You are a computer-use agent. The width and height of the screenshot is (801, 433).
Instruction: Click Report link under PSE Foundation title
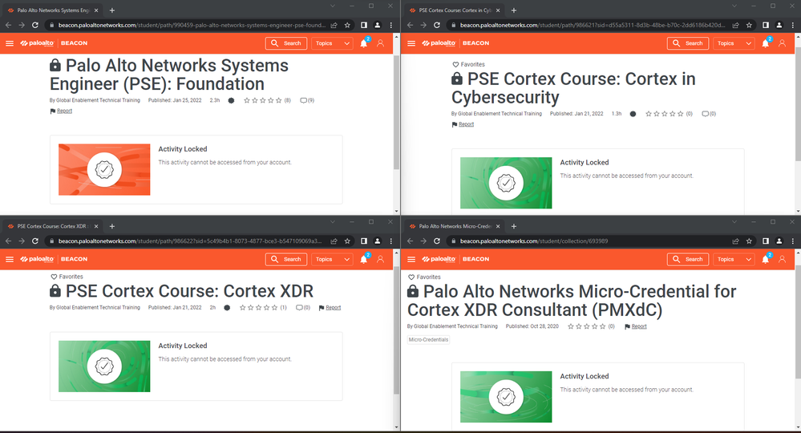[x=63, y=111]
